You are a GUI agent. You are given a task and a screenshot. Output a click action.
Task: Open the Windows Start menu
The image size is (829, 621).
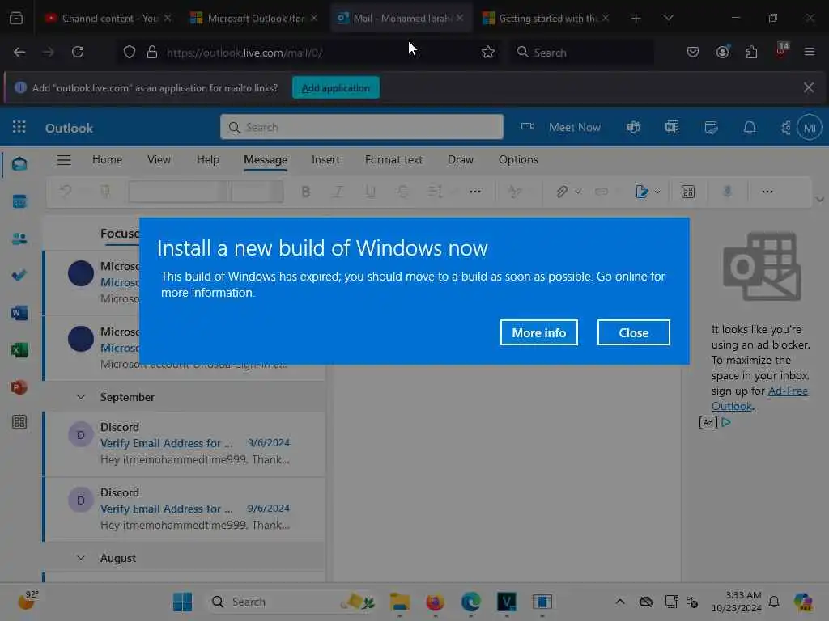[x=182, y=602]
